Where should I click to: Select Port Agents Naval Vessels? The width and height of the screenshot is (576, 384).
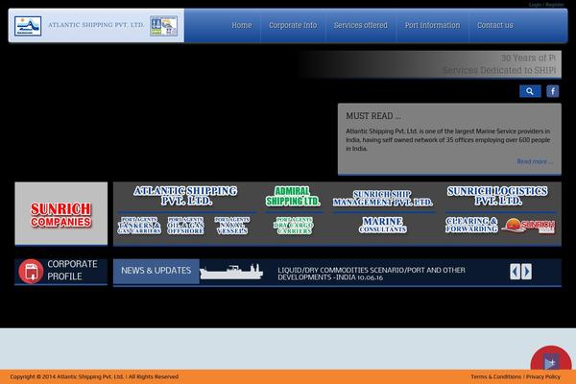click(232, 226)
